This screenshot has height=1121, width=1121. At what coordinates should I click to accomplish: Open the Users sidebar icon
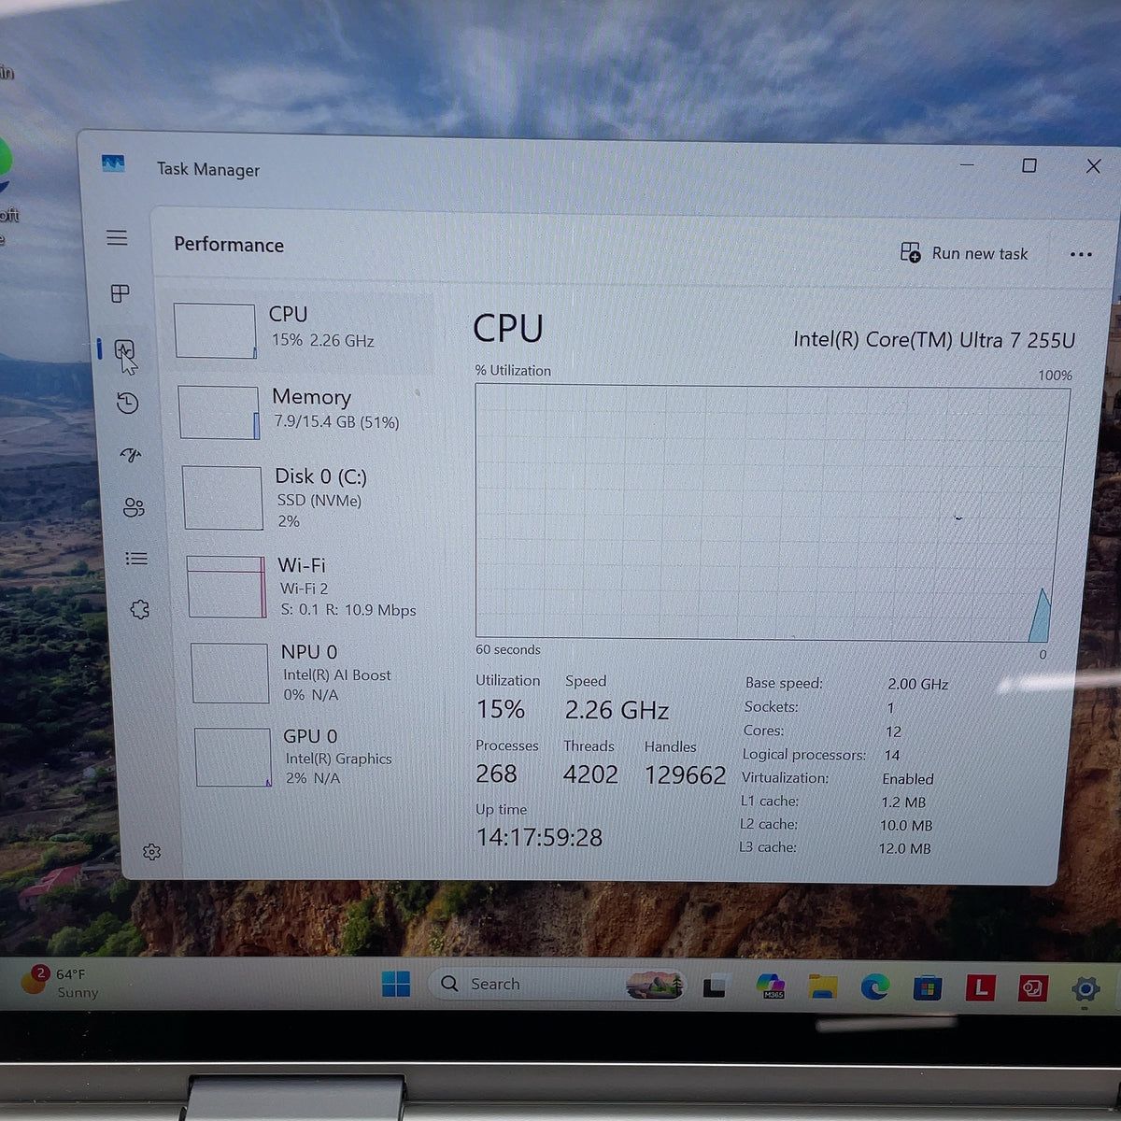tap(134, 507)
